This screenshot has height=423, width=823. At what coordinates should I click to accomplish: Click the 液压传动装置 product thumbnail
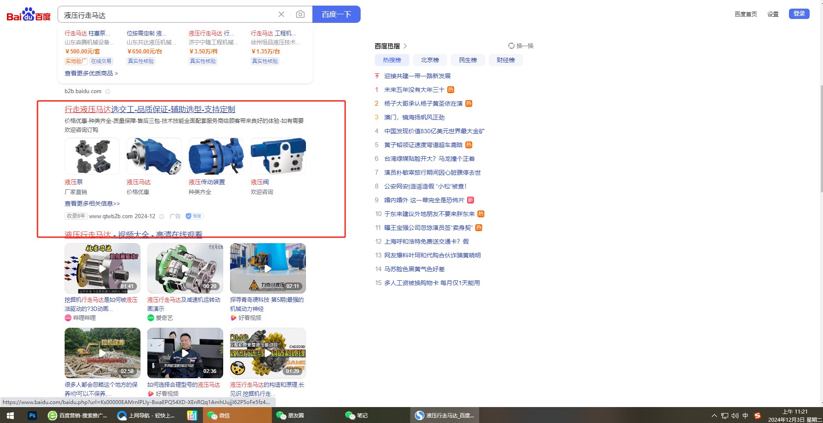point(216,156)
